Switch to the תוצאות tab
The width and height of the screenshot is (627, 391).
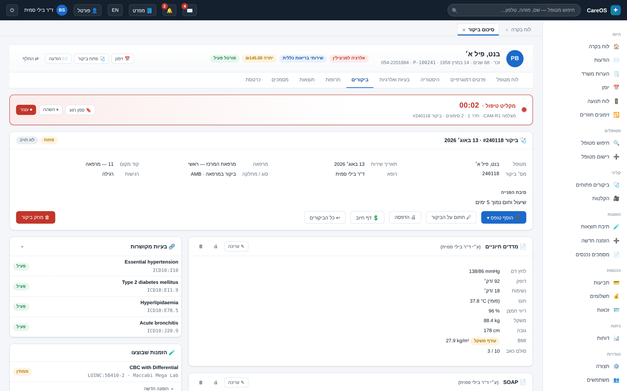click(307, 80)
